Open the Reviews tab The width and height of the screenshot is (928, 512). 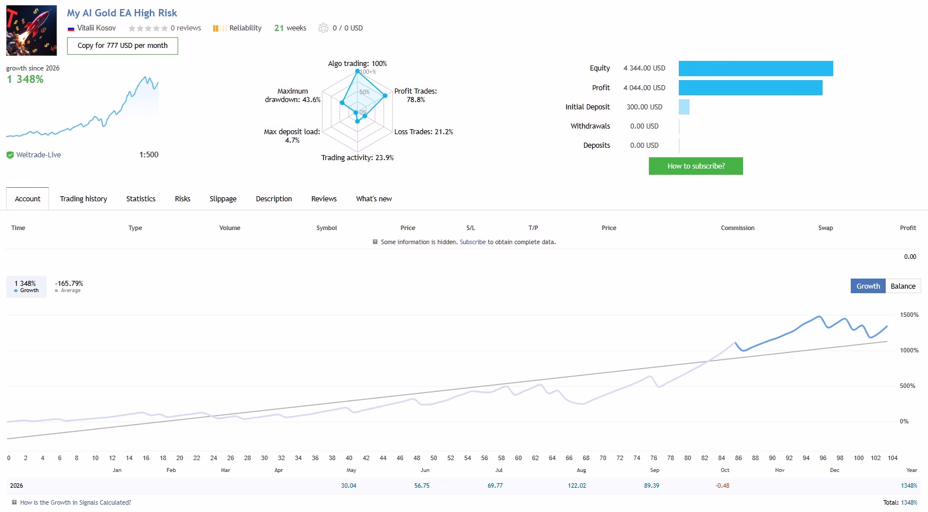tap(324, 199)
